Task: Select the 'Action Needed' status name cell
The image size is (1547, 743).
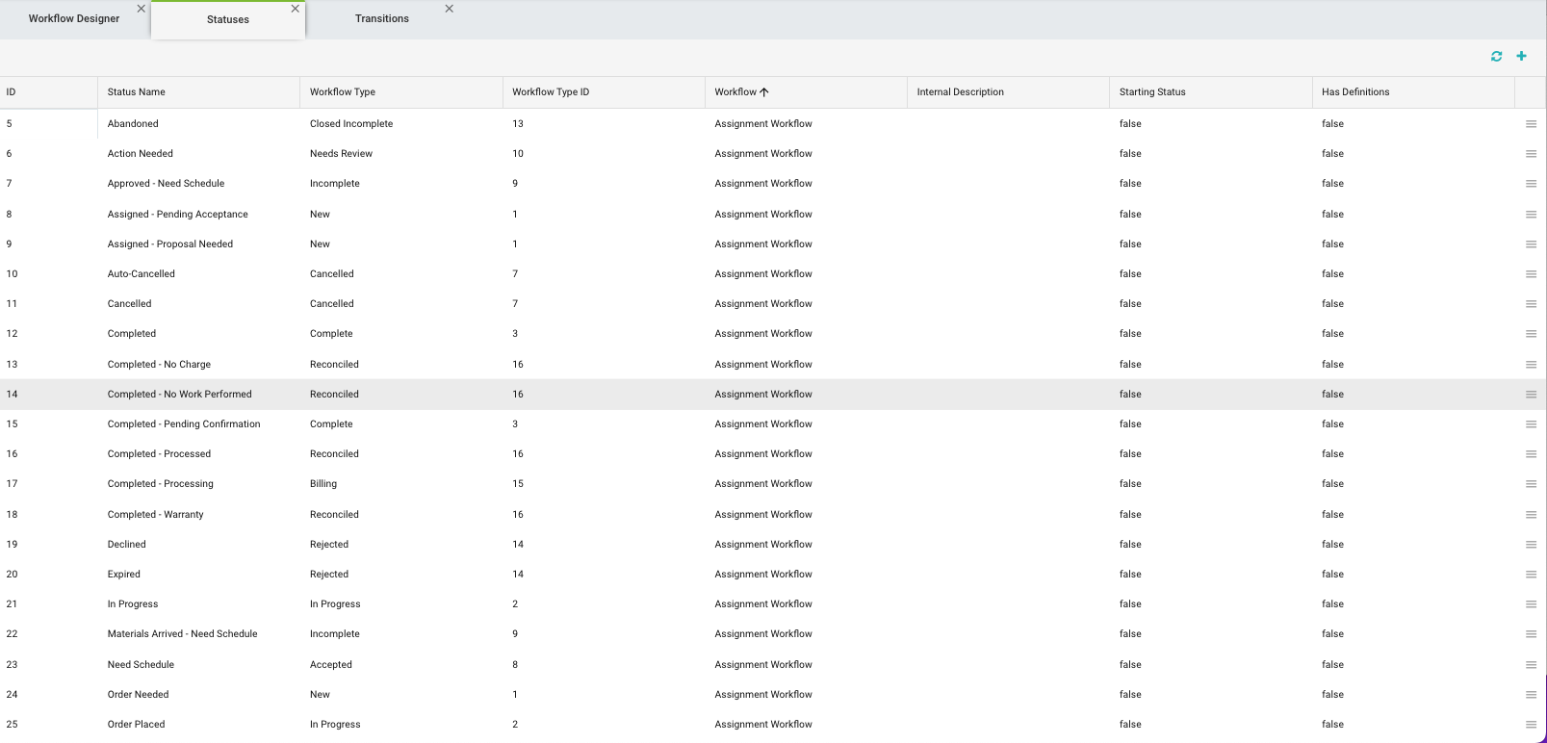Action: [198, 154]
